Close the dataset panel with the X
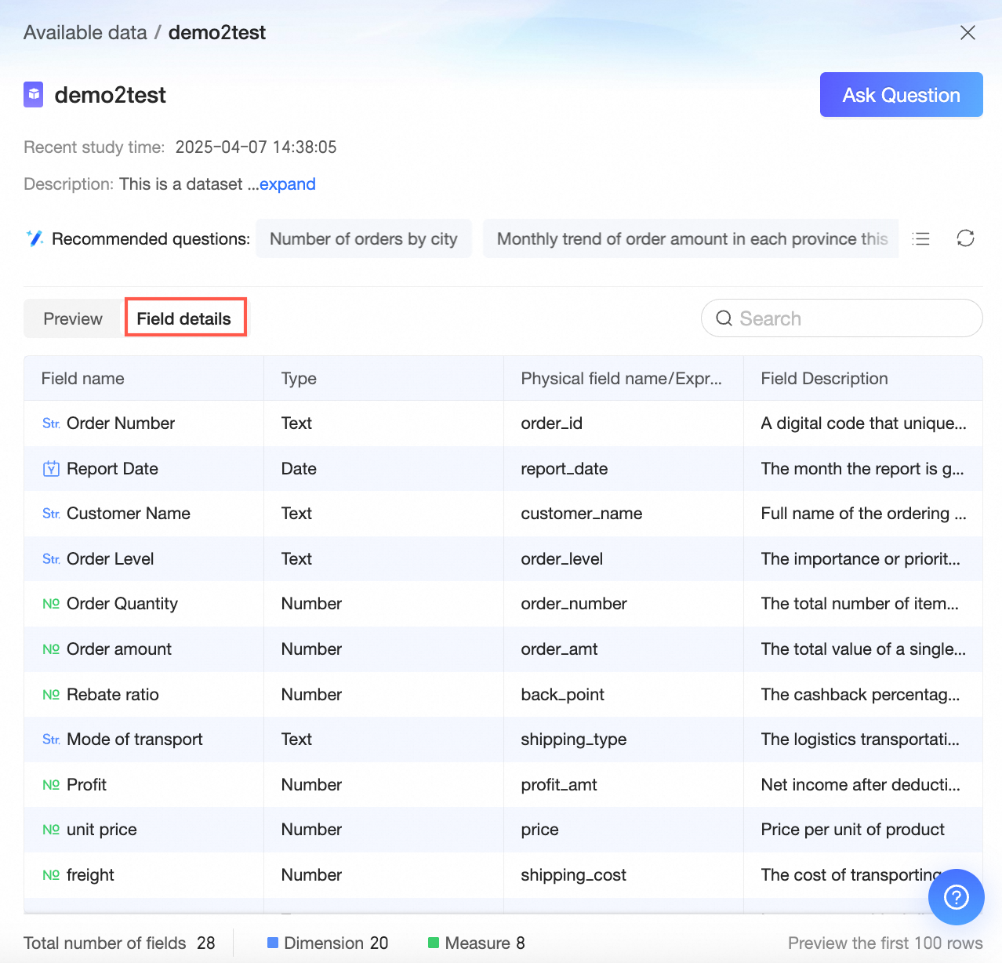Image resolution: width=1002 pixels, height=963 pixels. [x=968, y=32]
